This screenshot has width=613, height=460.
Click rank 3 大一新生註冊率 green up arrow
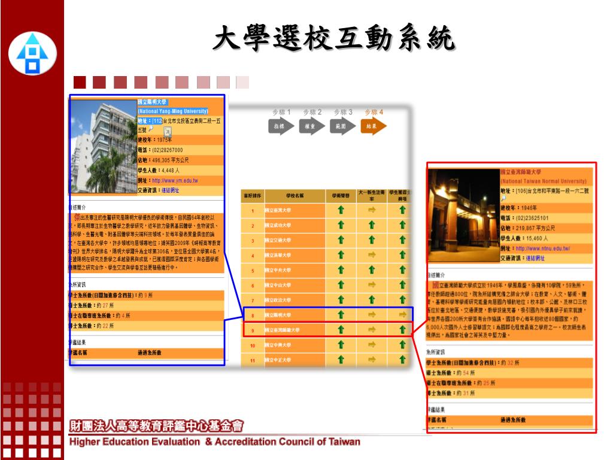click(x=372, y=240)
